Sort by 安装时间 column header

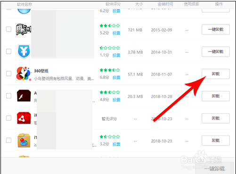pyautogui.click(x=165, y=4)
